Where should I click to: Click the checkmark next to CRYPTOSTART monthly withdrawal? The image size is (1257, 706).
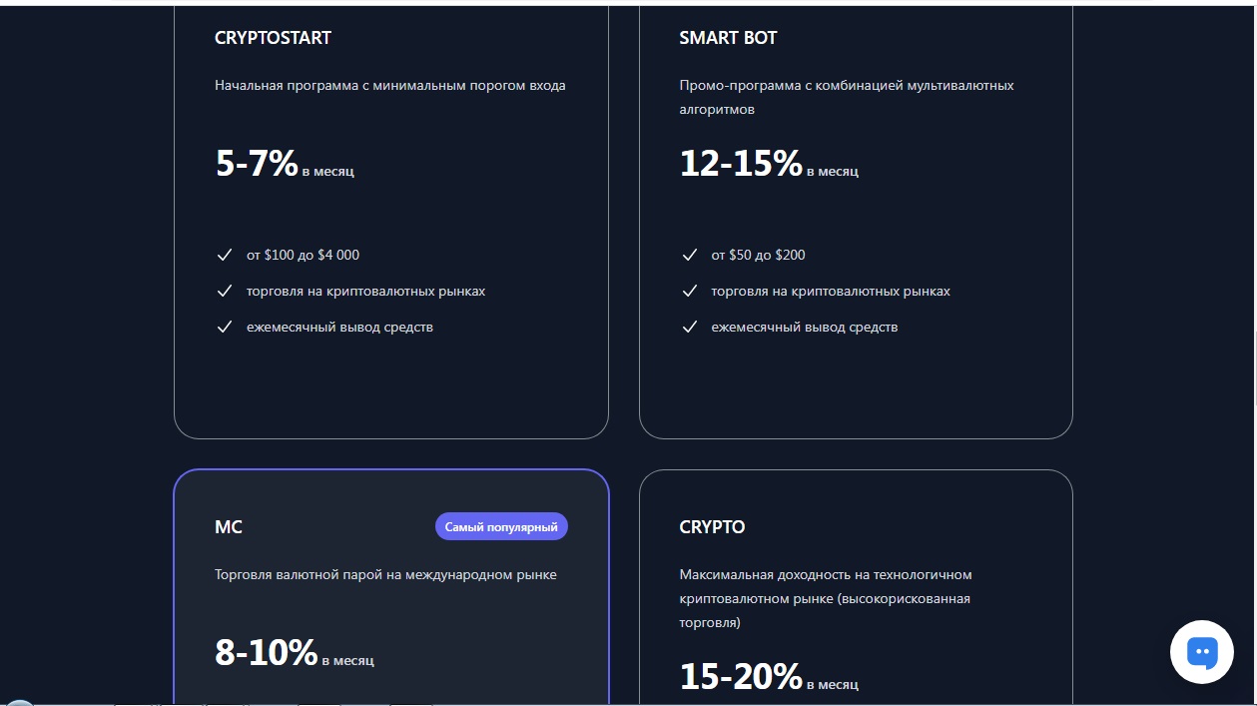[225, 327]
